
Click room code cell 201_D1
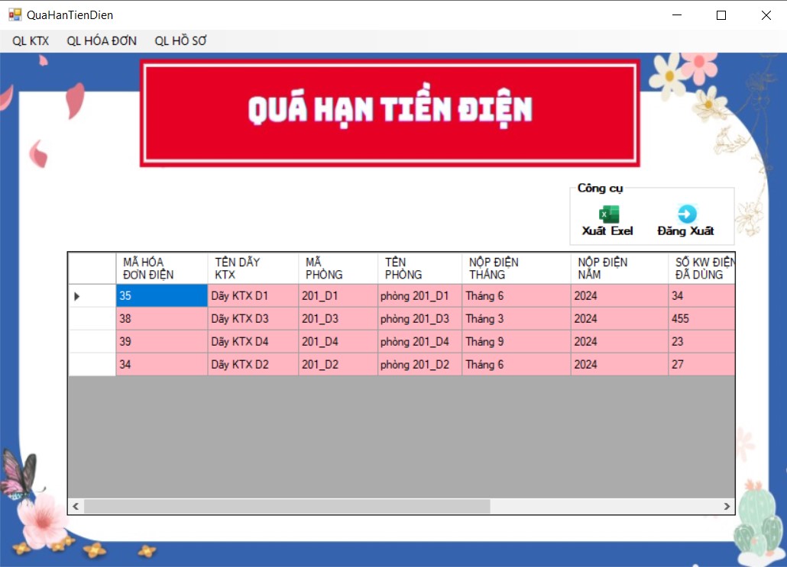click(x=338, y=296)
